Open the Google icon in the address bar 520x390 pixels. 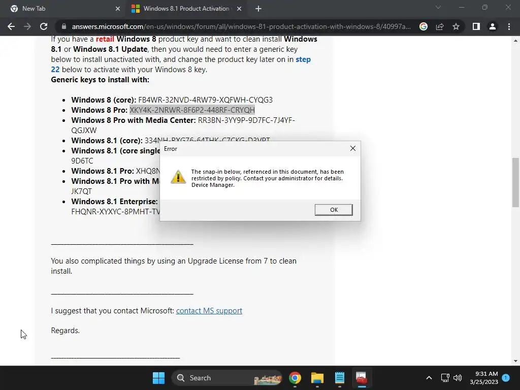tap(424, 26)
